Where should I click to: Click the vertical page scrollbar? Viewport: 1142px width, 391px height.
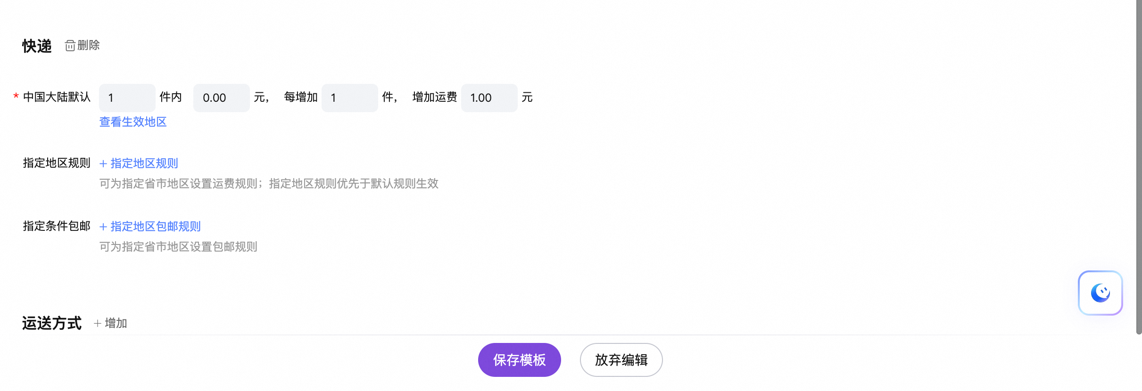pyautogui.click(x=1139, y=165)
